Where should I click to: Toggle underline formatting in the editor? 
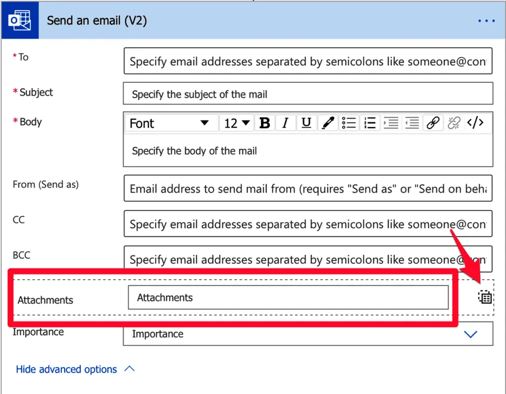click(x=306, y=123)
